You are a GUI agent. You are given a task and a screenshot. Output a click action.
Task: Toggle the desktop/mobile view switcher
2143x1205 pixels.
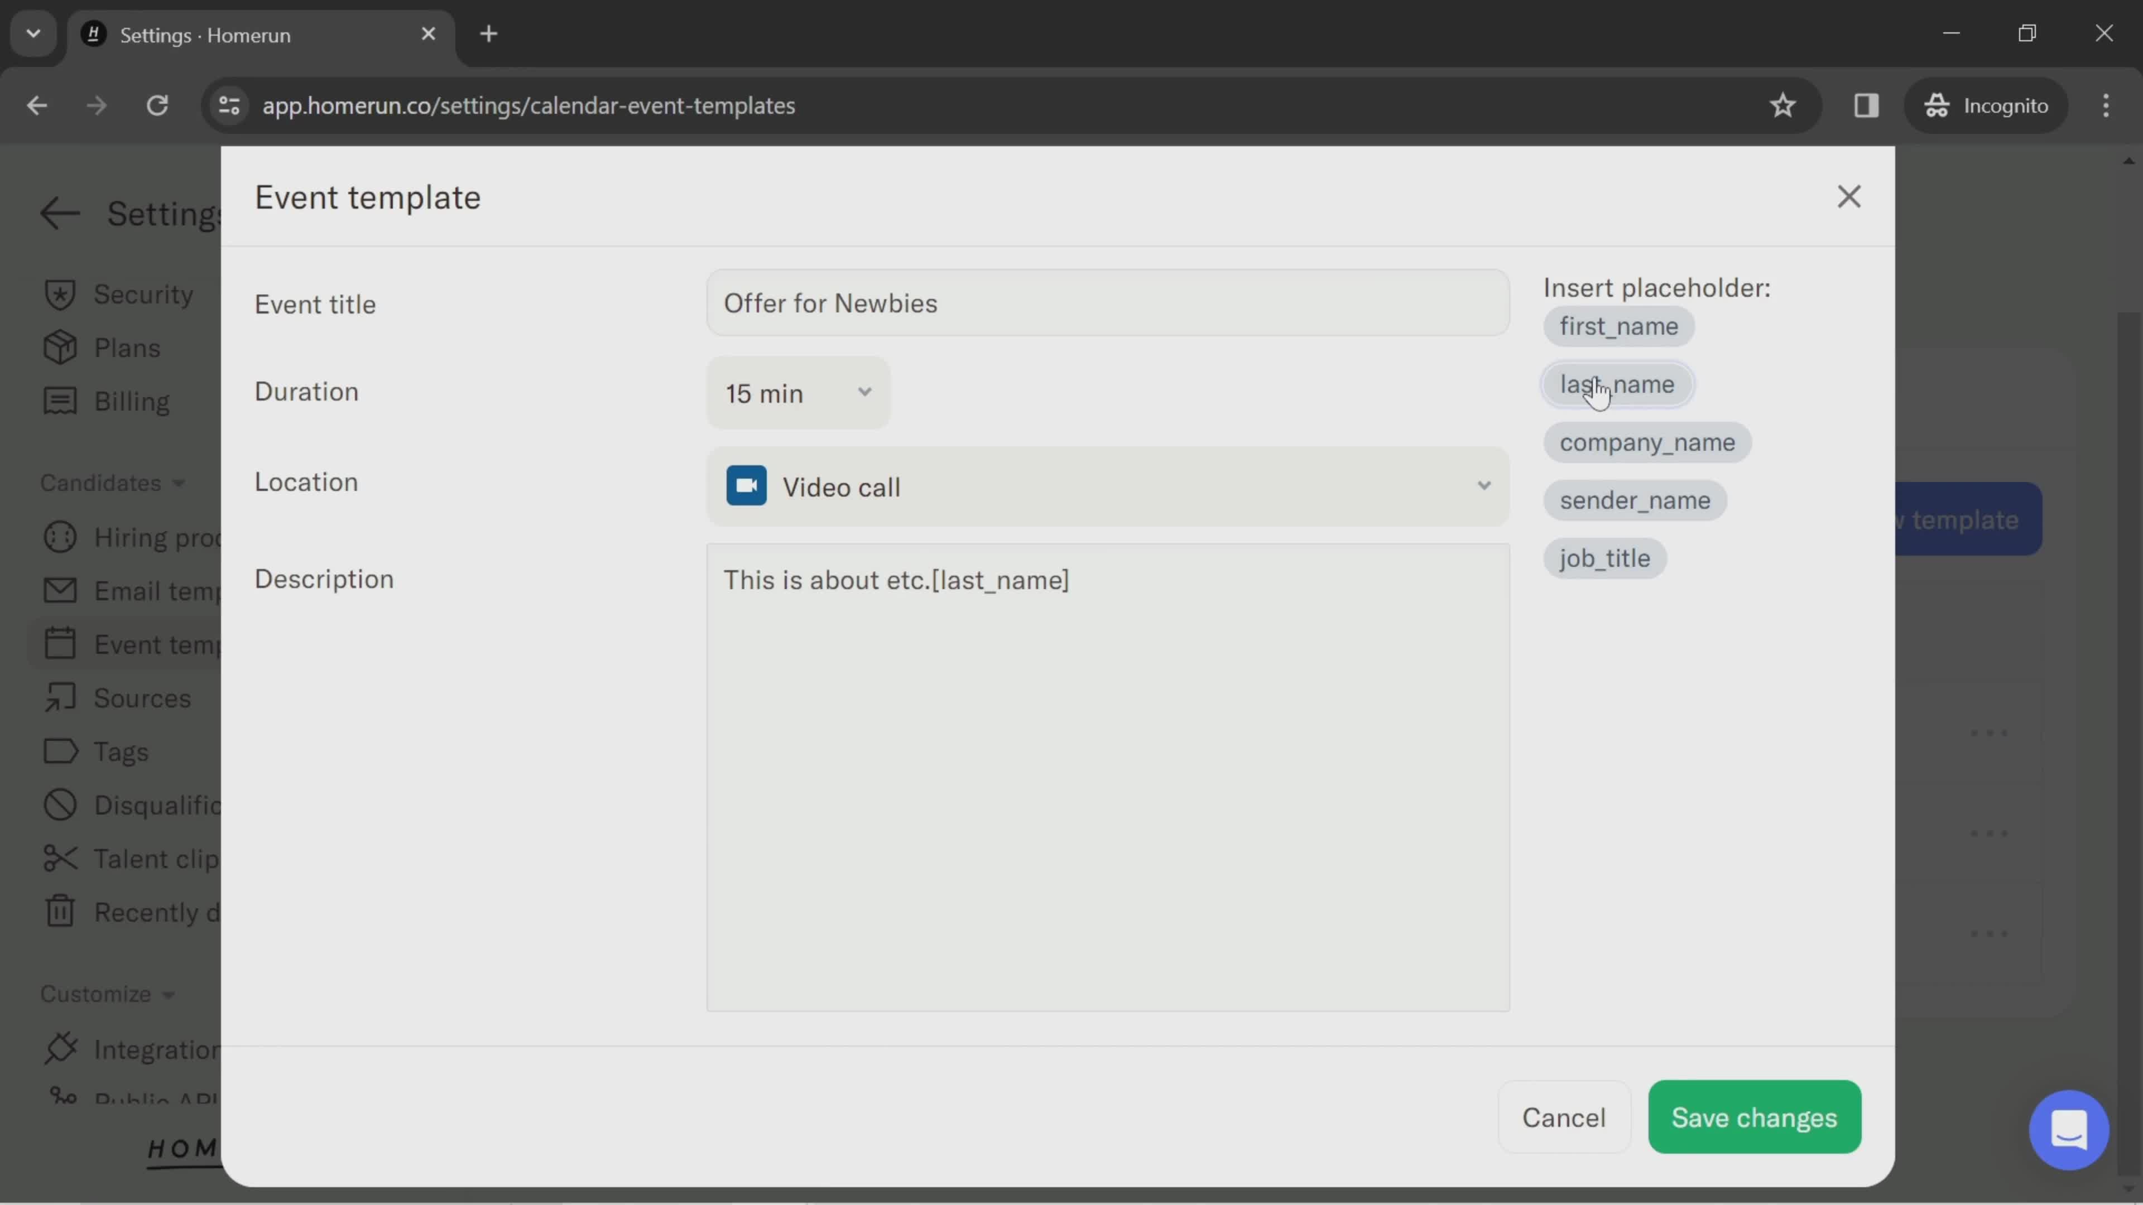pos(1865,104)
